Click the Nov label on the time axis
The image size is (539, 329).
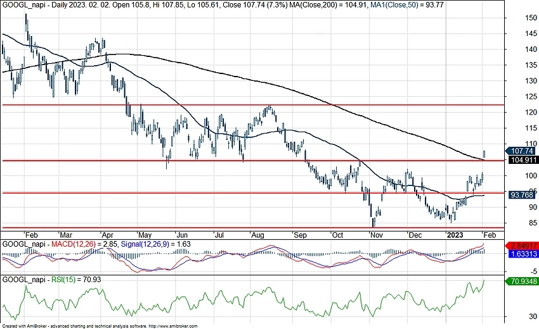pyautogui.click(x=377, y=235)
